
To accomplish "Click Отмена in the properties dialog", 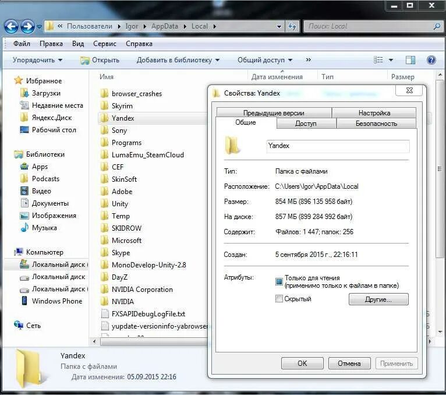I will (x=349, y=364).
